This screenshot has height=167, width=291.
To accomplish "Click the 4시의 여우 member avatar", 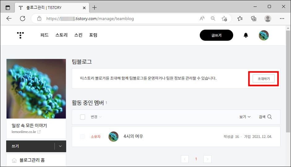I will [113, 137].
